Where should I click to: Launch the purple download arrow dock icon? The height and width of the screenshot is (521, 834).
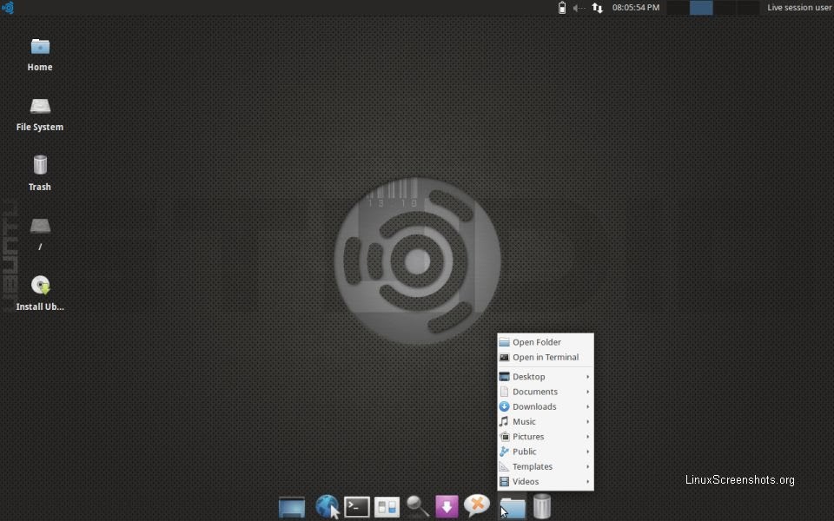tap(447, 506)
